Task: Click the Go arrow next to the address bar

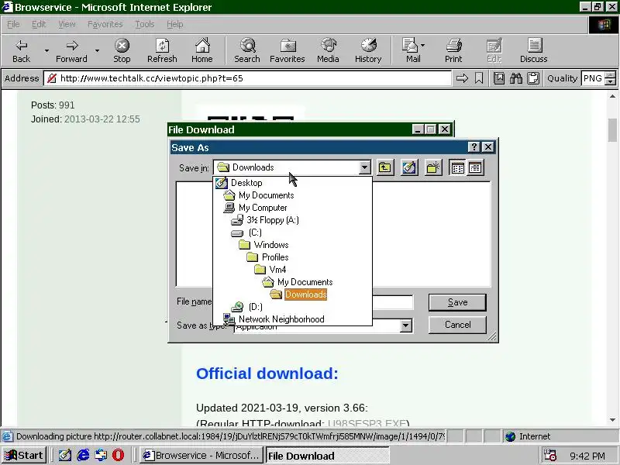Action: pyautogui.click(x=462, y=78)
